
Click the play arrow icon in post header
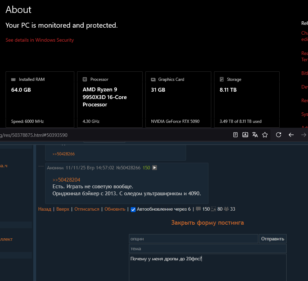coord(155,168)
